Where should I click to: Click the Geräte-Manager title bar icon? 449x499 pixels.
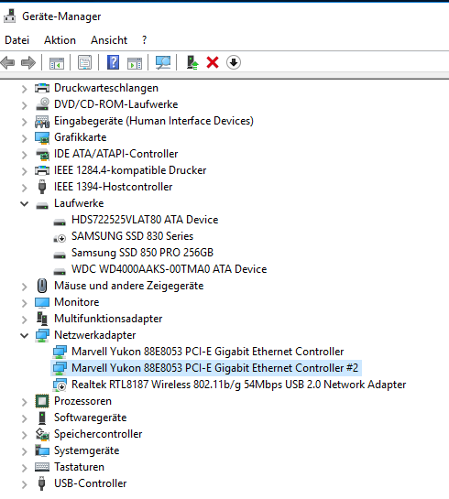click(x=9, y=16)
